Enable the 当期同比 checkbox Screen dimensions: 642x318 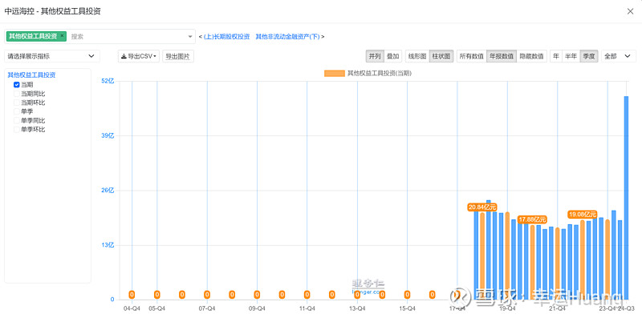(17, 94)
